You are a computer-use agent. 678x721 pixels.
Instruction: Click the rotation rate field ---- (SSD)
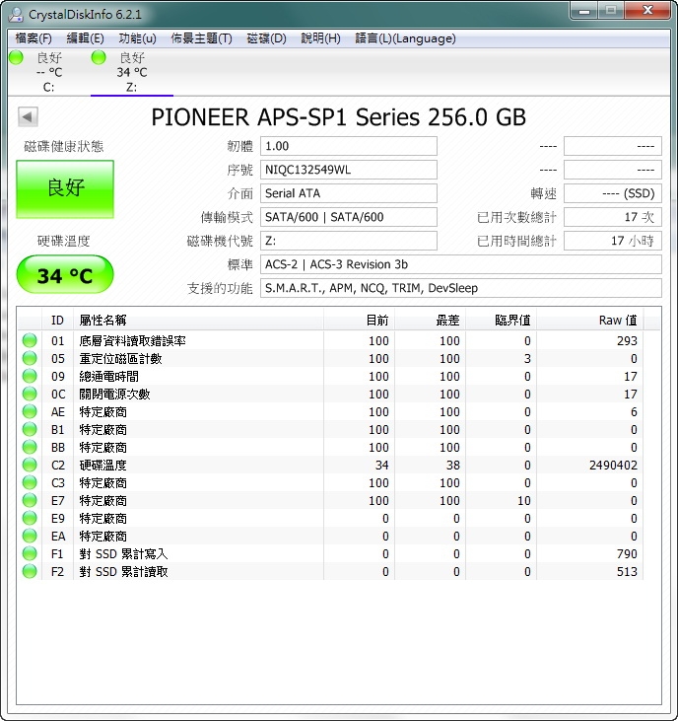click(x=613, y=193)
